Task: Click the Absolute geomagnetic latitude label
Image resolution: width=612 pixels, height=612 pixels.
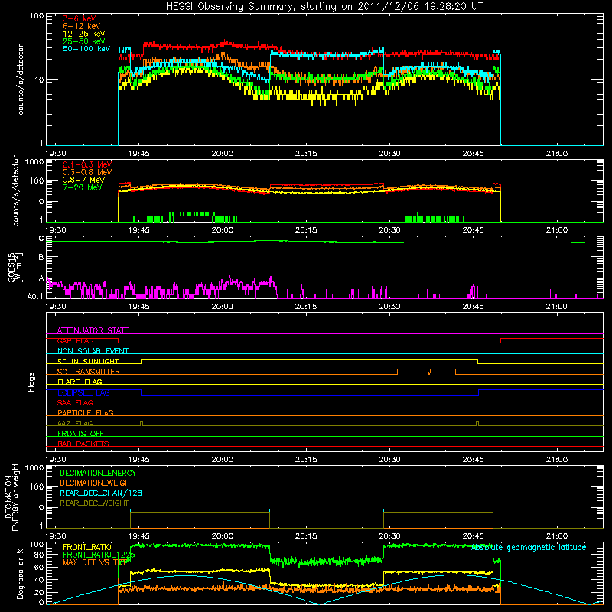Action: click(x=529, y=548)
